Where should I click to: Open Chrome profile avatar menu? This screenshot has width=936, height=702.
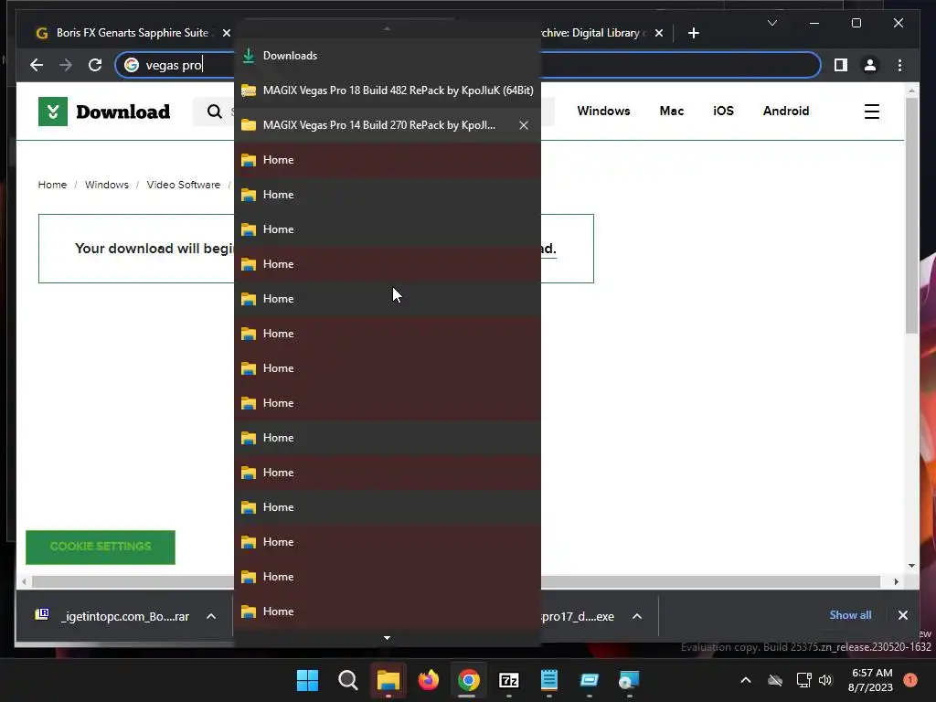click(870, 65)
